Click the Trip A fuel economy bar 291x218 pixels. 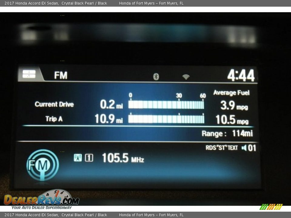[166, 119]
